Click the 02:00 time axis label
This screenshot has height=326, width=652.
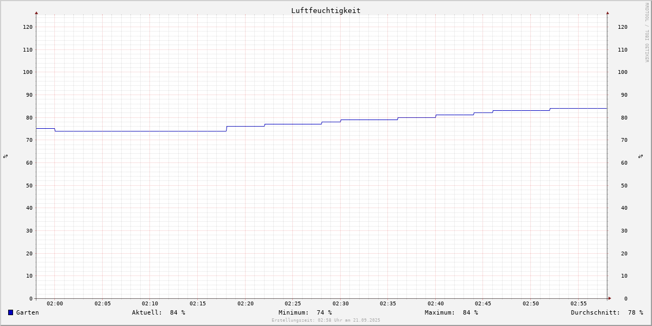(55, 304)
